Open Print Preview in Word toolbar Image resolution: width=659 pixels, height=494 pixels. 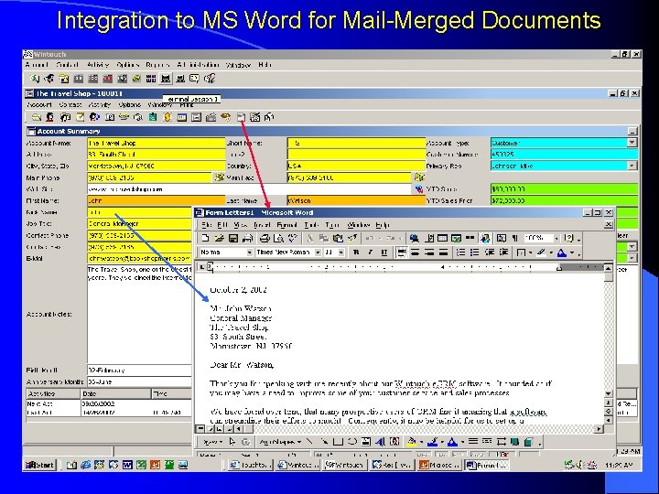click(278, 239)
